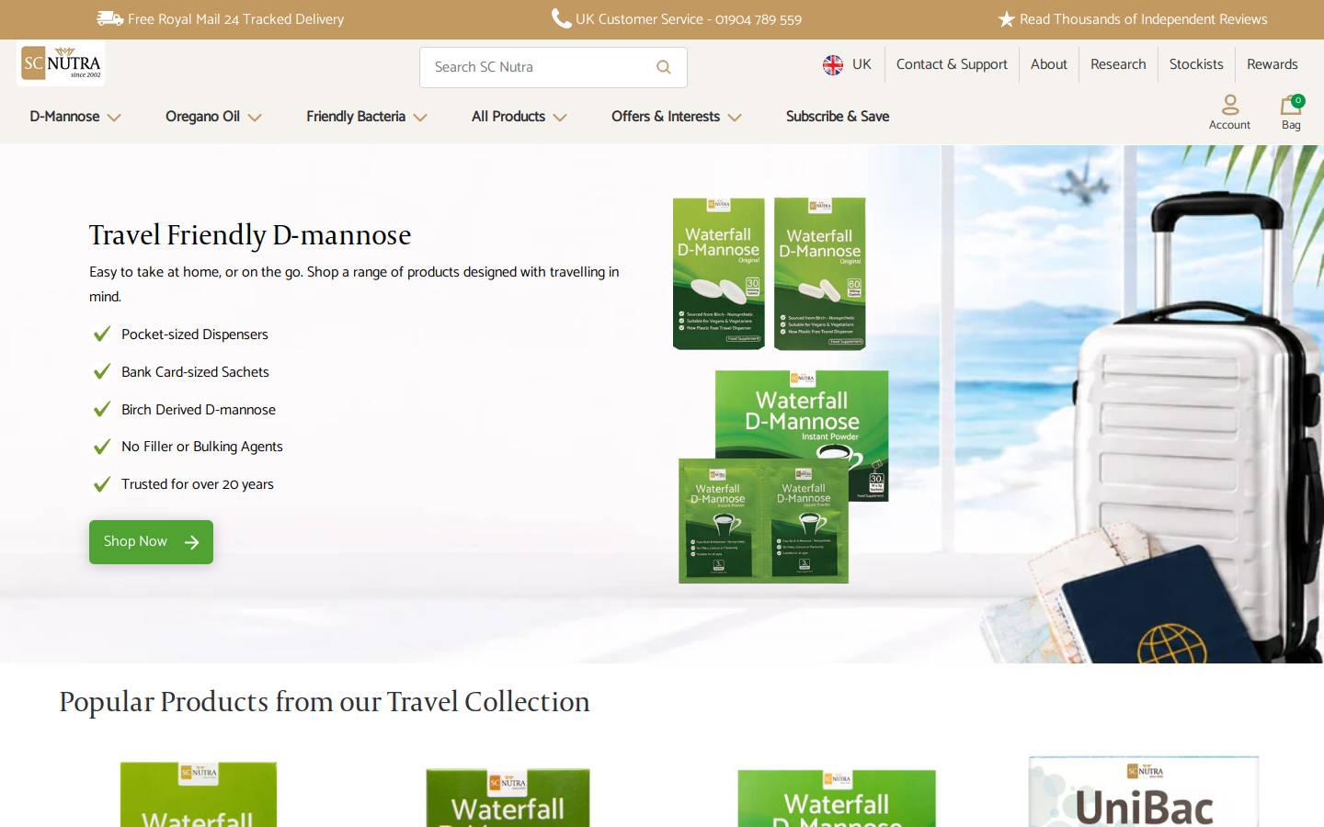Open the Rewards page
Screen dimensions: 1324x827
tap(1273, 64)
